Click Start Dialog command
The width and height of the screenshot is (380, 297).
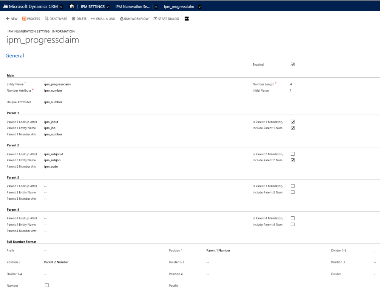[166, 19]
